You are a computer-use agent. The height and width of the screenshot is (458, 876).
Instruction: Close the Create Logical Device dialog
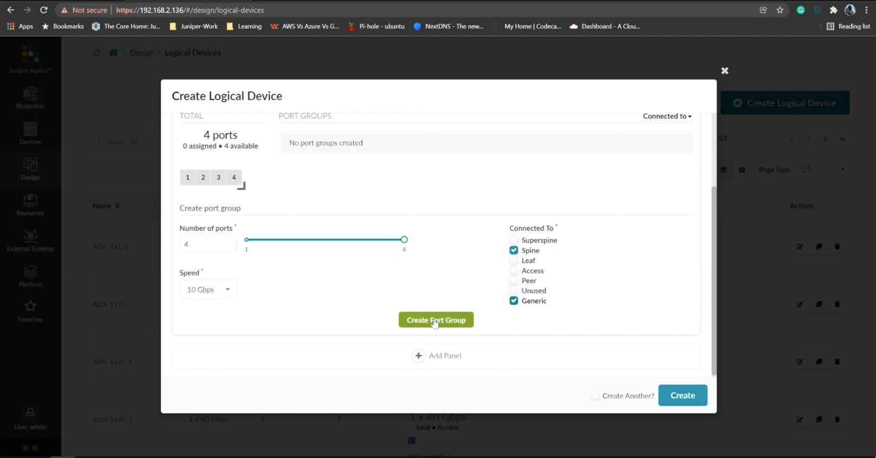[725, 71]
